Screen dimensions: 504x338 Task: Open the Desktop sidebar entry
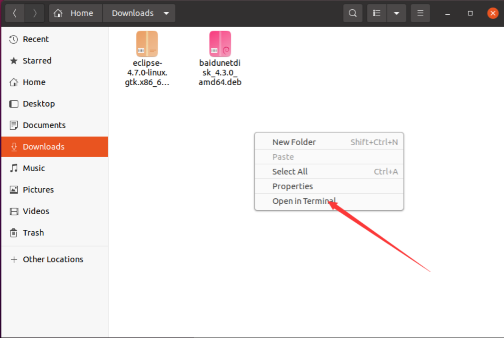coord(54,104)
